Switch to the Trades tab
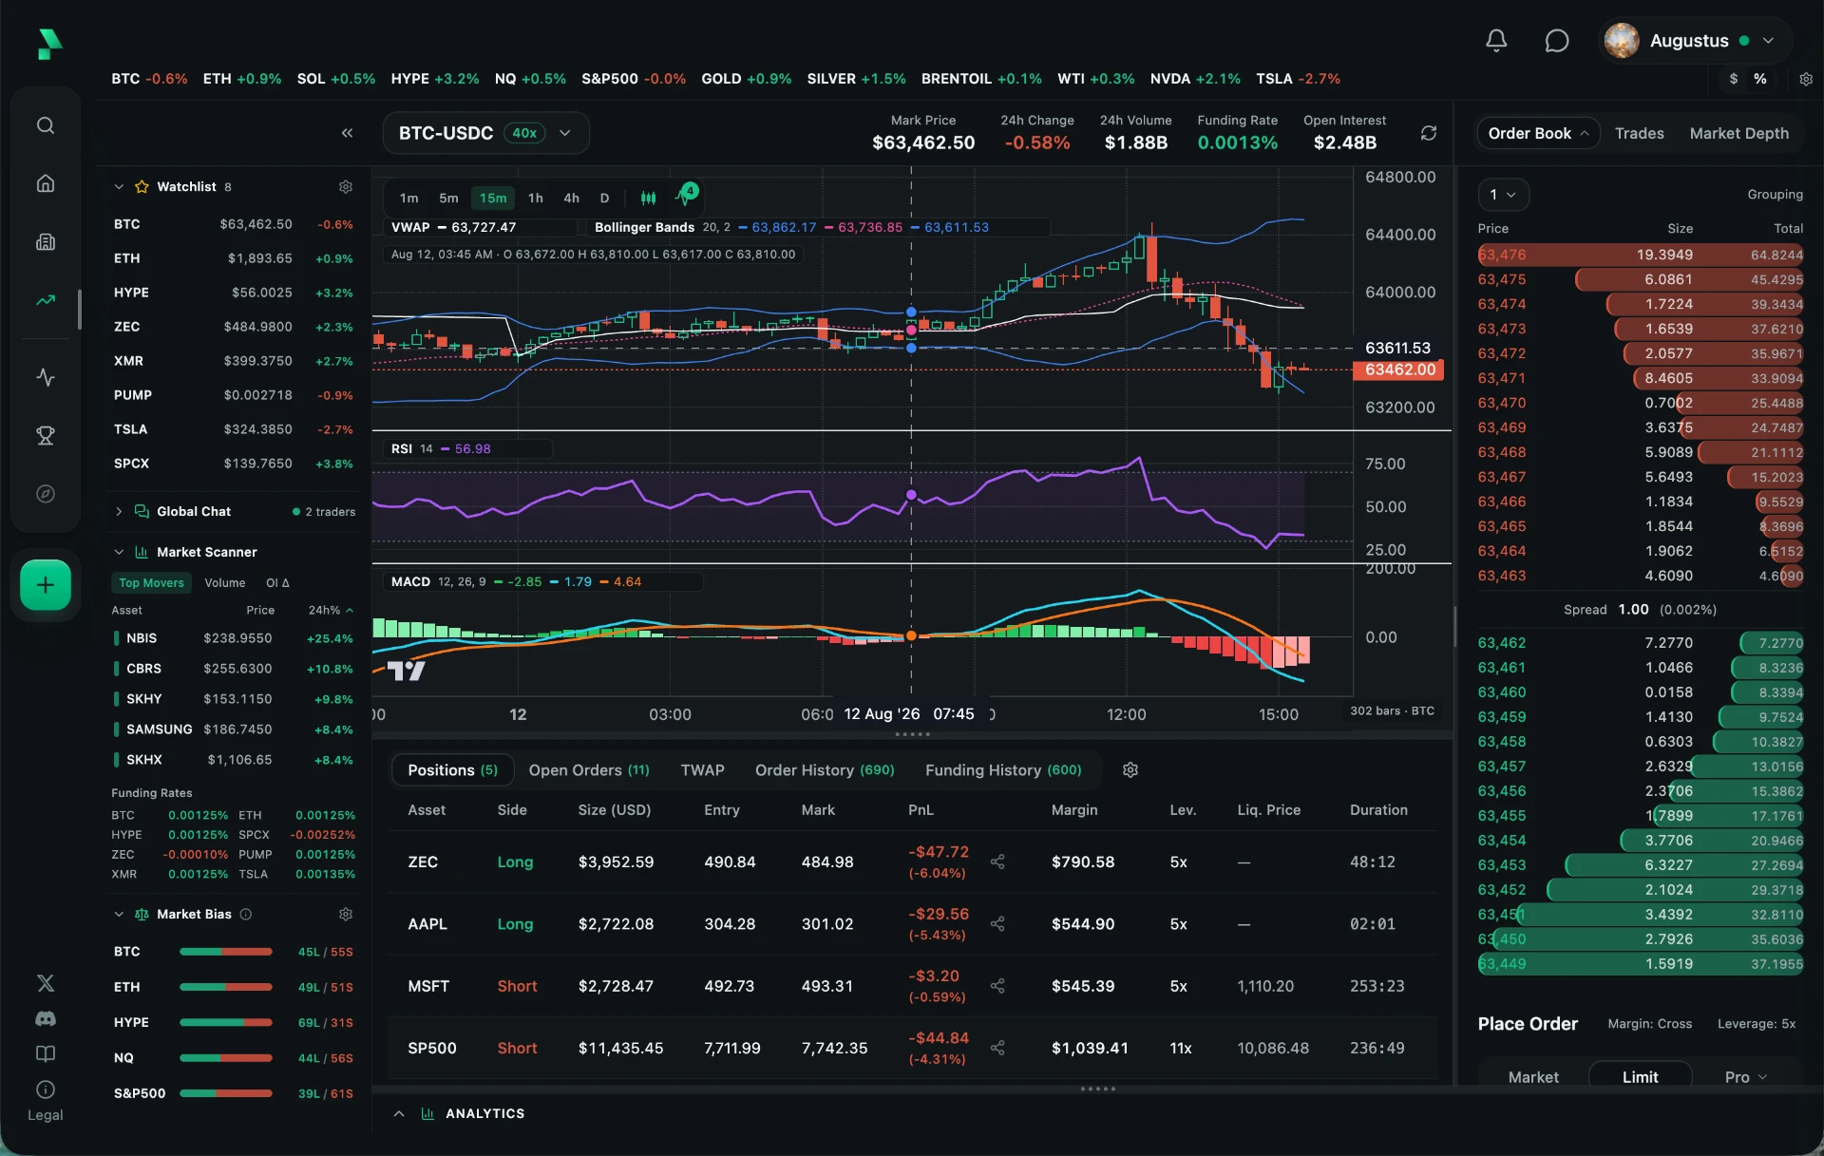1824x1156 pixels. coord(1639,133)
